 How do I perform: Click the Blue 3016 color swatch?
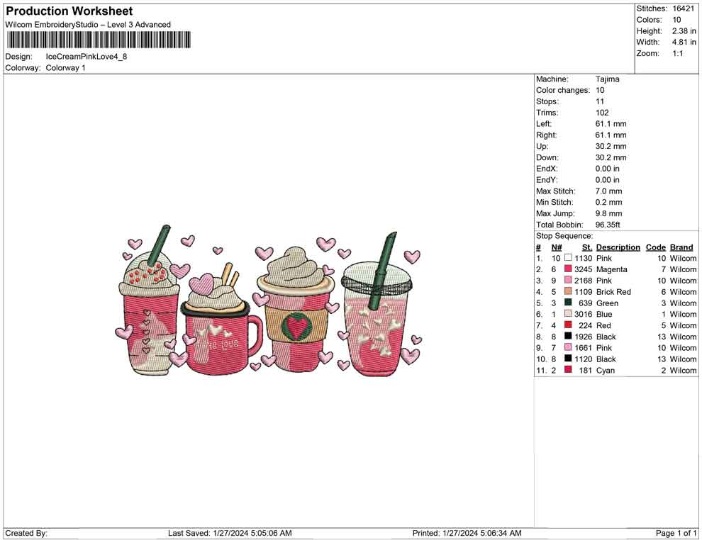coord(568,314)
